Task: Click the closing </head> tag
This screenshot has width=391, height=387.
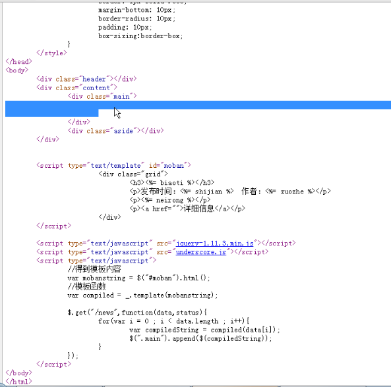Action: click(18, 61)
